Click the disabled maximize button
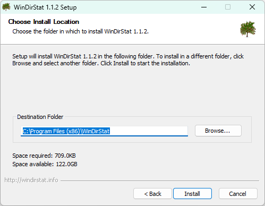 pos(228,7)
